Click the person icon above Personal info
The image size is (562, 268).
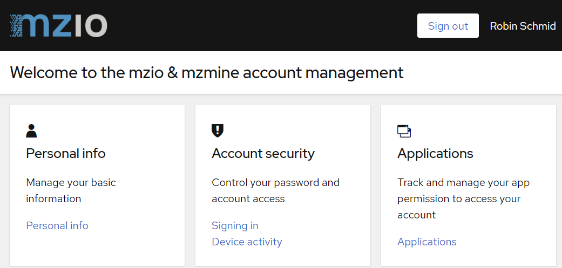click(x=31, y=131)
